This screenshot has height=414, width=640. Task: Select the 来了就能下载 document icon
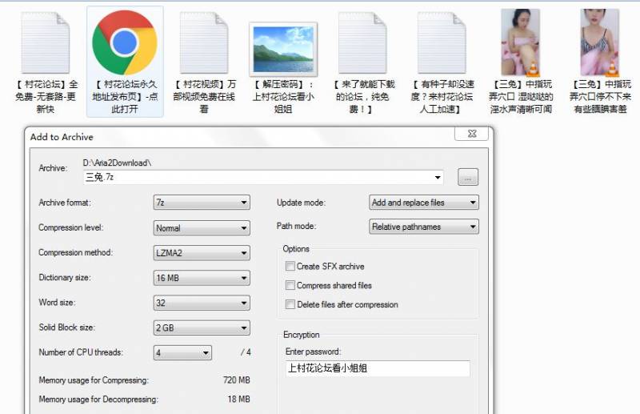pyautogui.click(x=362, y=42)
